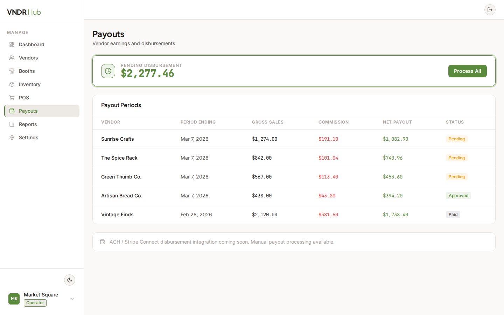Viewport: 504px width, 315px height.
Task: Select the Vendors sidebar icon
Action: pyautogui.click(x=12, y=58)
